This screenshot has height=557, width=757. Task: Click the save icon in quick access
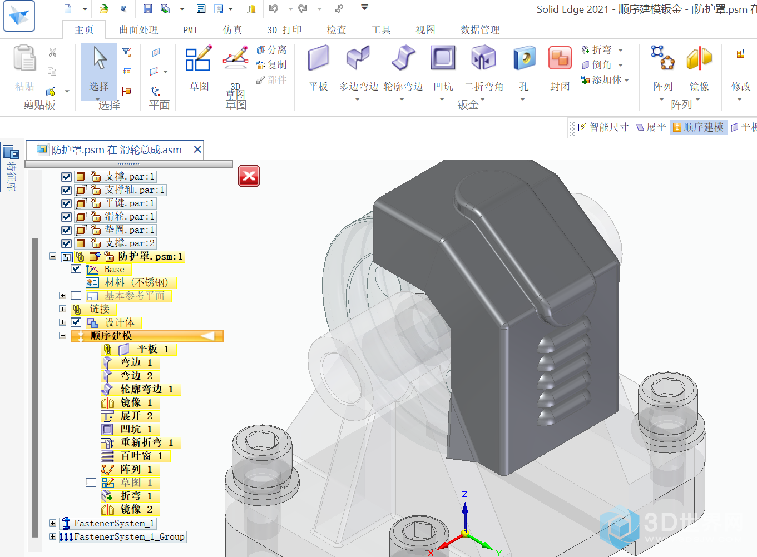[x=147, y=8]
